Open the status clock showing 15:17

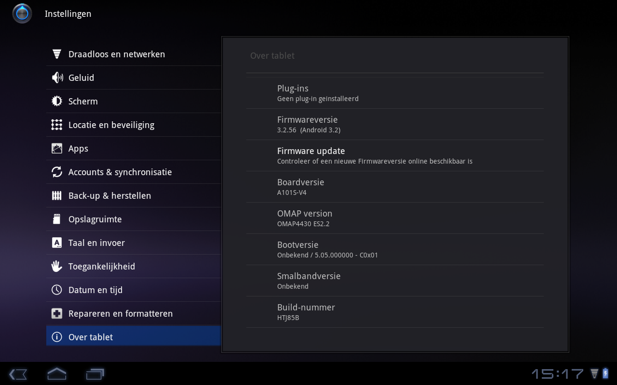(x=557, y=374)
